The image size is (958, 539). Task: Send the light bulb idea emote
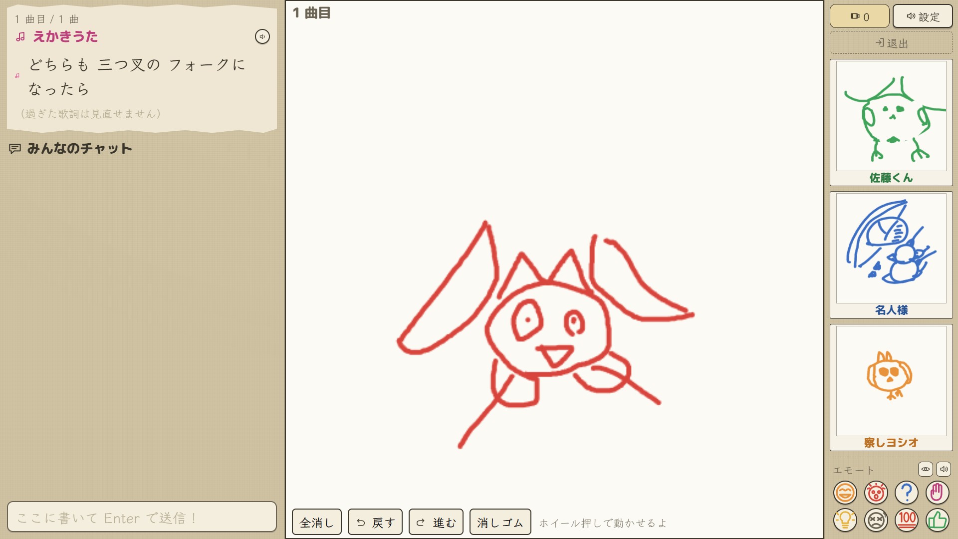tap(845, 520)
